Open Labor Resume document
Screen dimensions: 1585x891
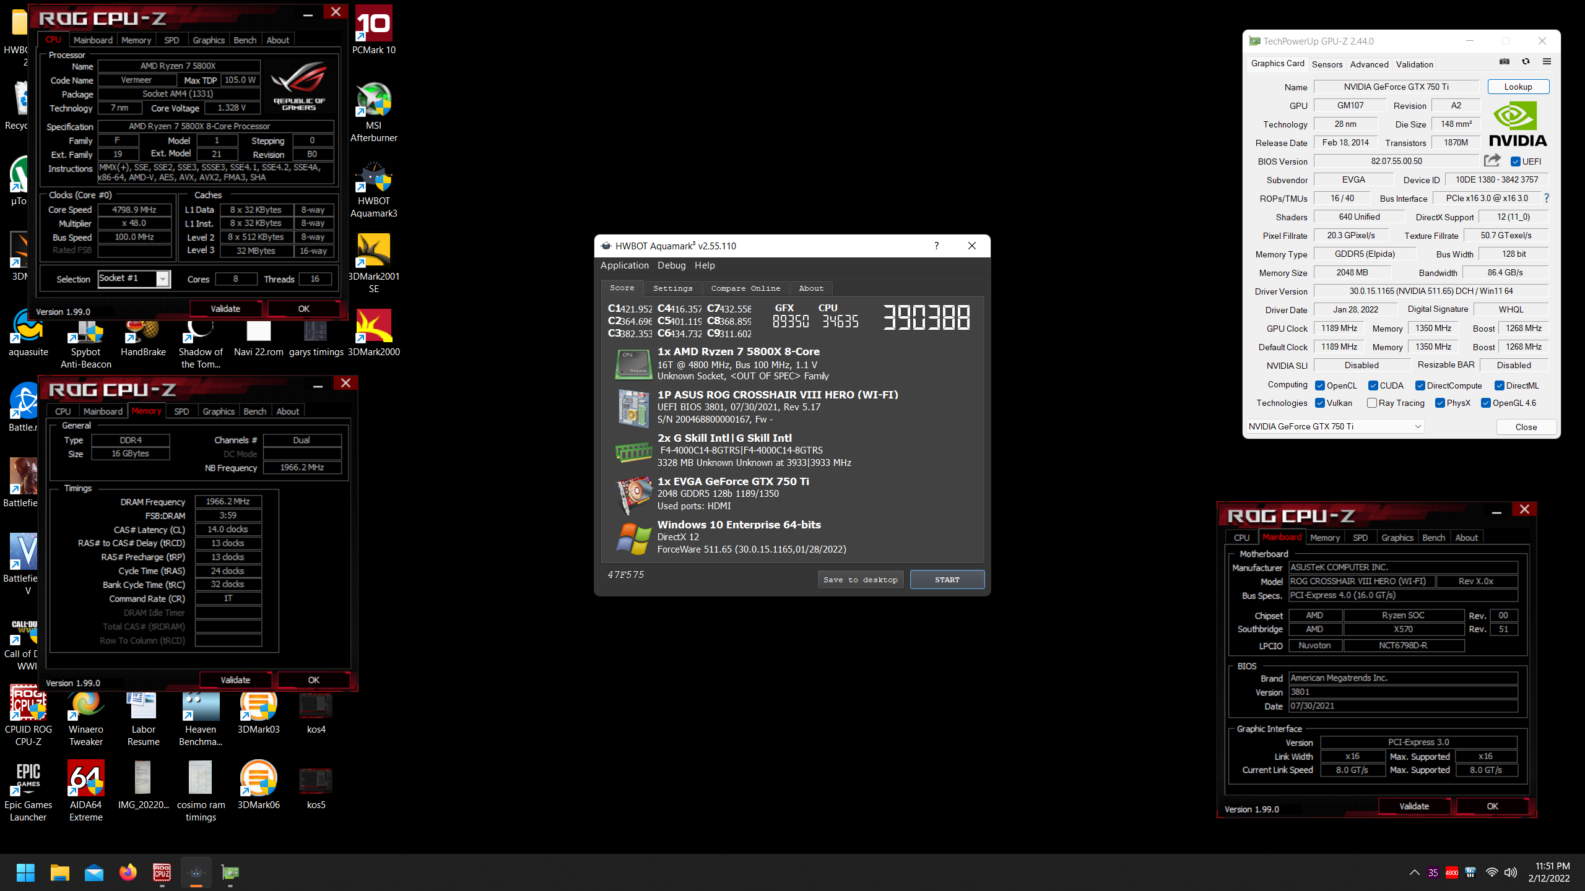tap(143, 718)
